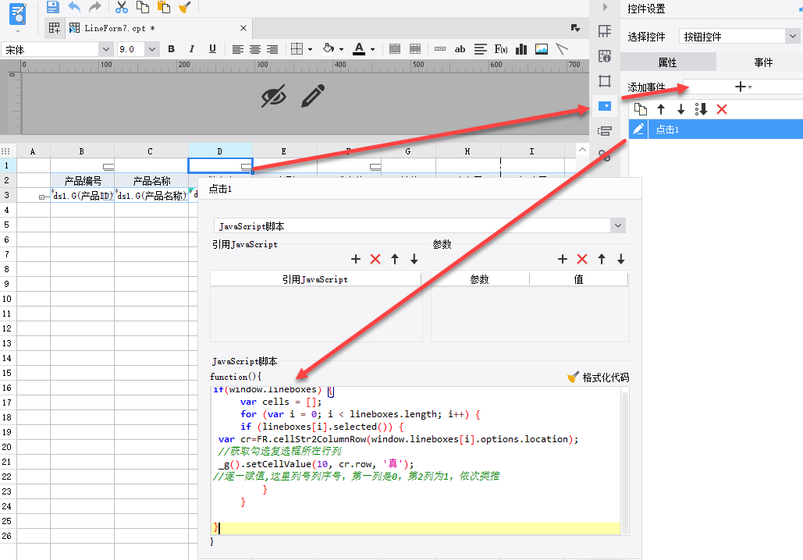This screenshot has height=560, width=803.
Task: Select cell ds1.G(产品名称) in row 3
Action: (151, 195)
